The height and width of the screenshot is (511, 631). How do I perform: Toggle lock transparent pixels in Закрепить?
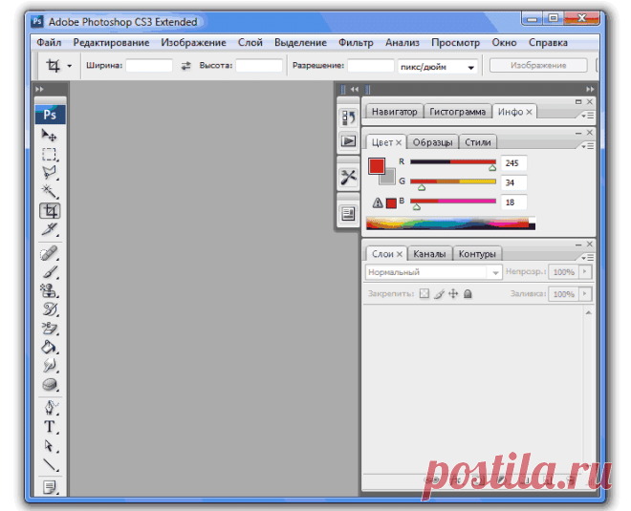tap(424, 294)
